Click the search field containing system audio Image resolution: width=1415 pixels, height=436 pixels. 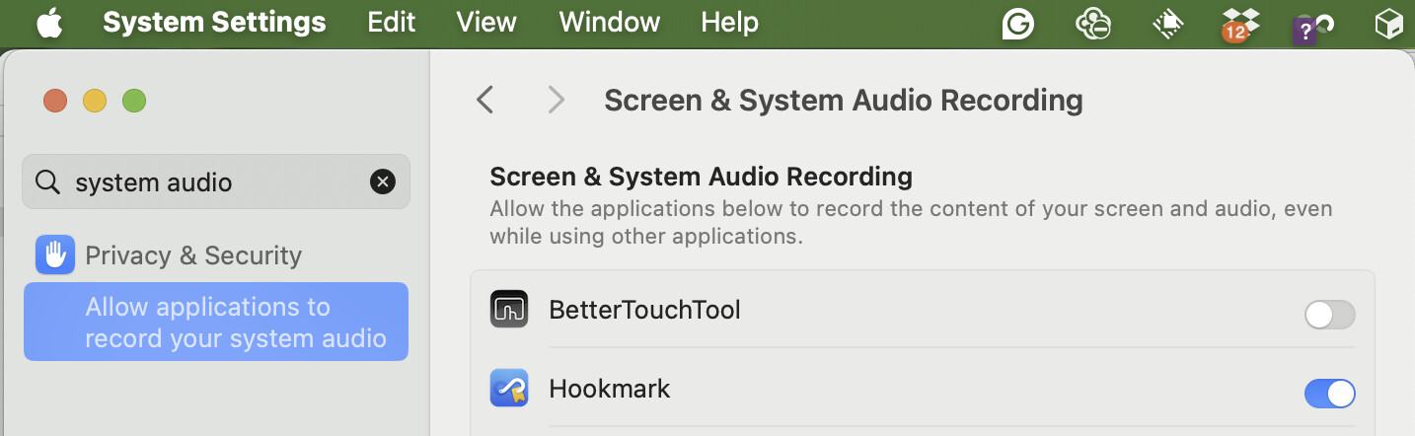(216, 182)
